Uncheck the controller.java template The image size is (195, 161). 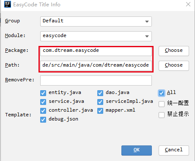[43, 111]
